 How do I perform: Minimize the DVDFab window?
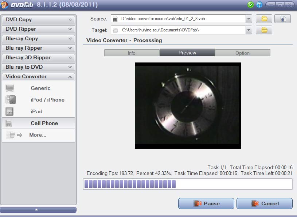(x=271, y=5)
